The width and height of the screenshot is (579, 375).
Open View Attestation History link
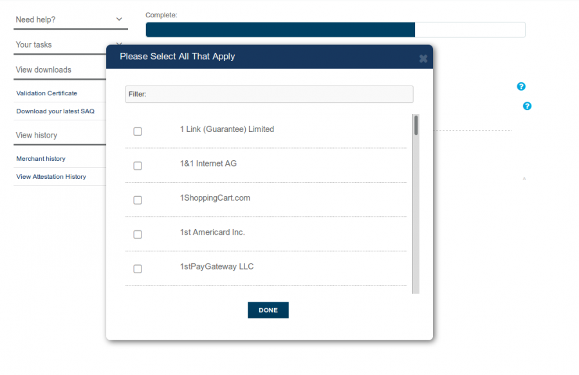point(51,177)
